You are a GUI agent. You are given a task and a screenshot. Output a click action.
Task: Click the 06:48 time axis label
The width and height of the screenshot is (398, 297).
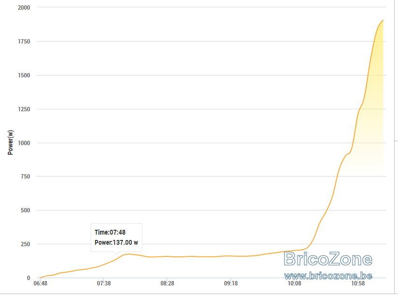41,283
